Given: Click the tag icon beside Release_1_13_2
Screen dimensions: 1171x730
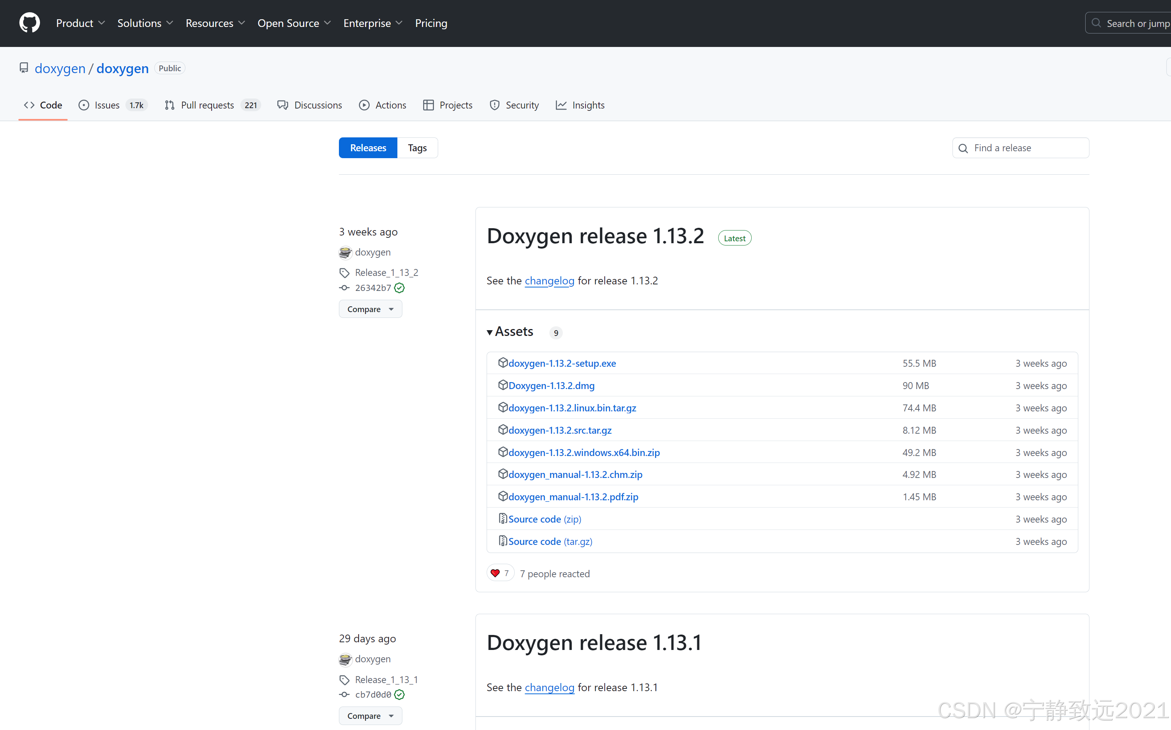Looking at the screenshot, I should [345, 273].
